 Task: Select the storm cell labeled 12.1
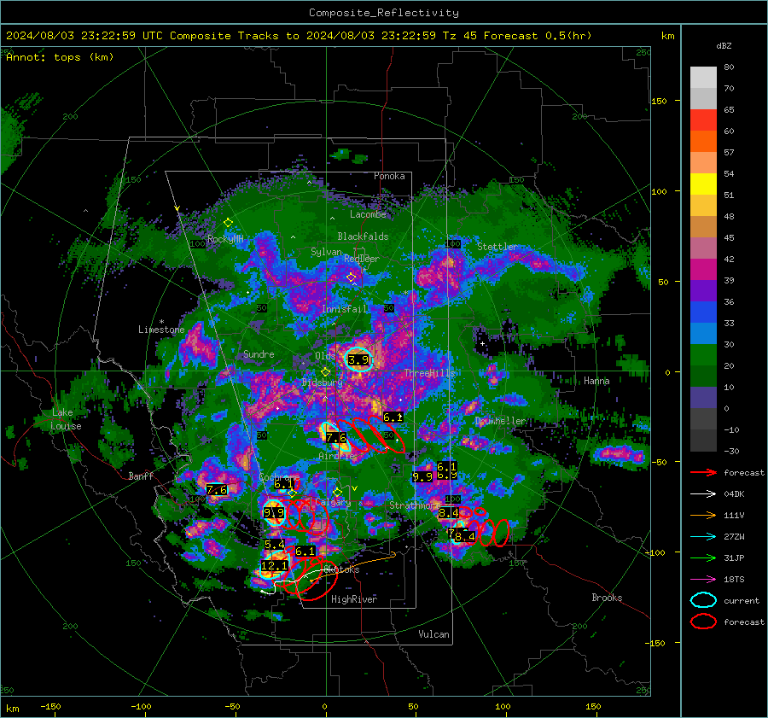[x=274, y=565]
